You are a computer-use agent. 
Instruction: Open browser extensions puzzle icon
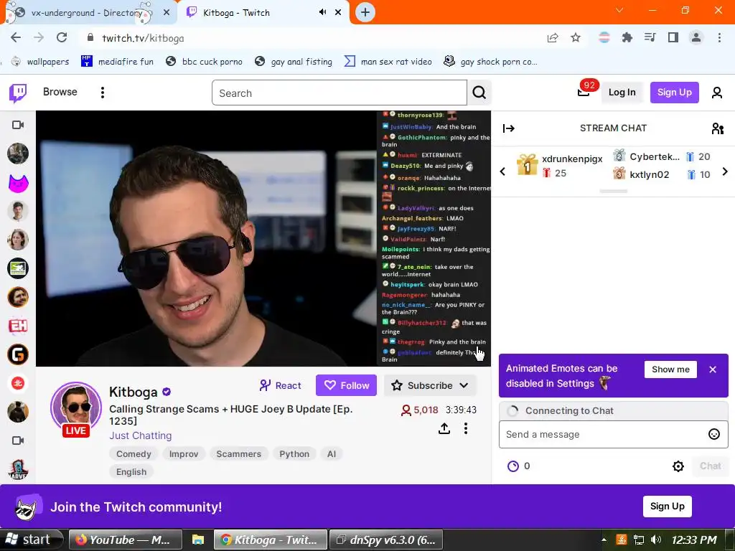(x=627, y=37)
